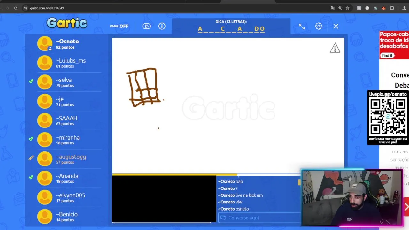The height and width of the screenshot is (230, 409).
Task: Select player ~elvynn005 in the list
Action: tap(69, 197)
